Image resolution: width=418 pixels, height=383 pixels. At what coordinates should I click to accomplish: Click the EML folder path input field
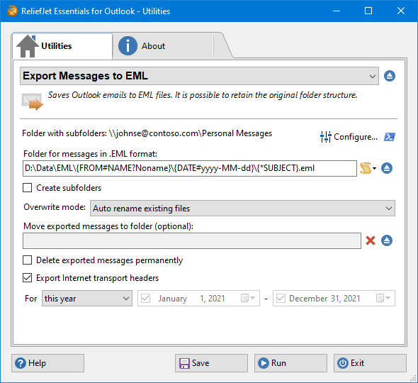[x=190, y=168]
